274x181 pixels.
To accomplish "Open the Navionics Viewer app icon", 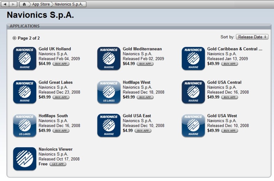I will 25,159.
